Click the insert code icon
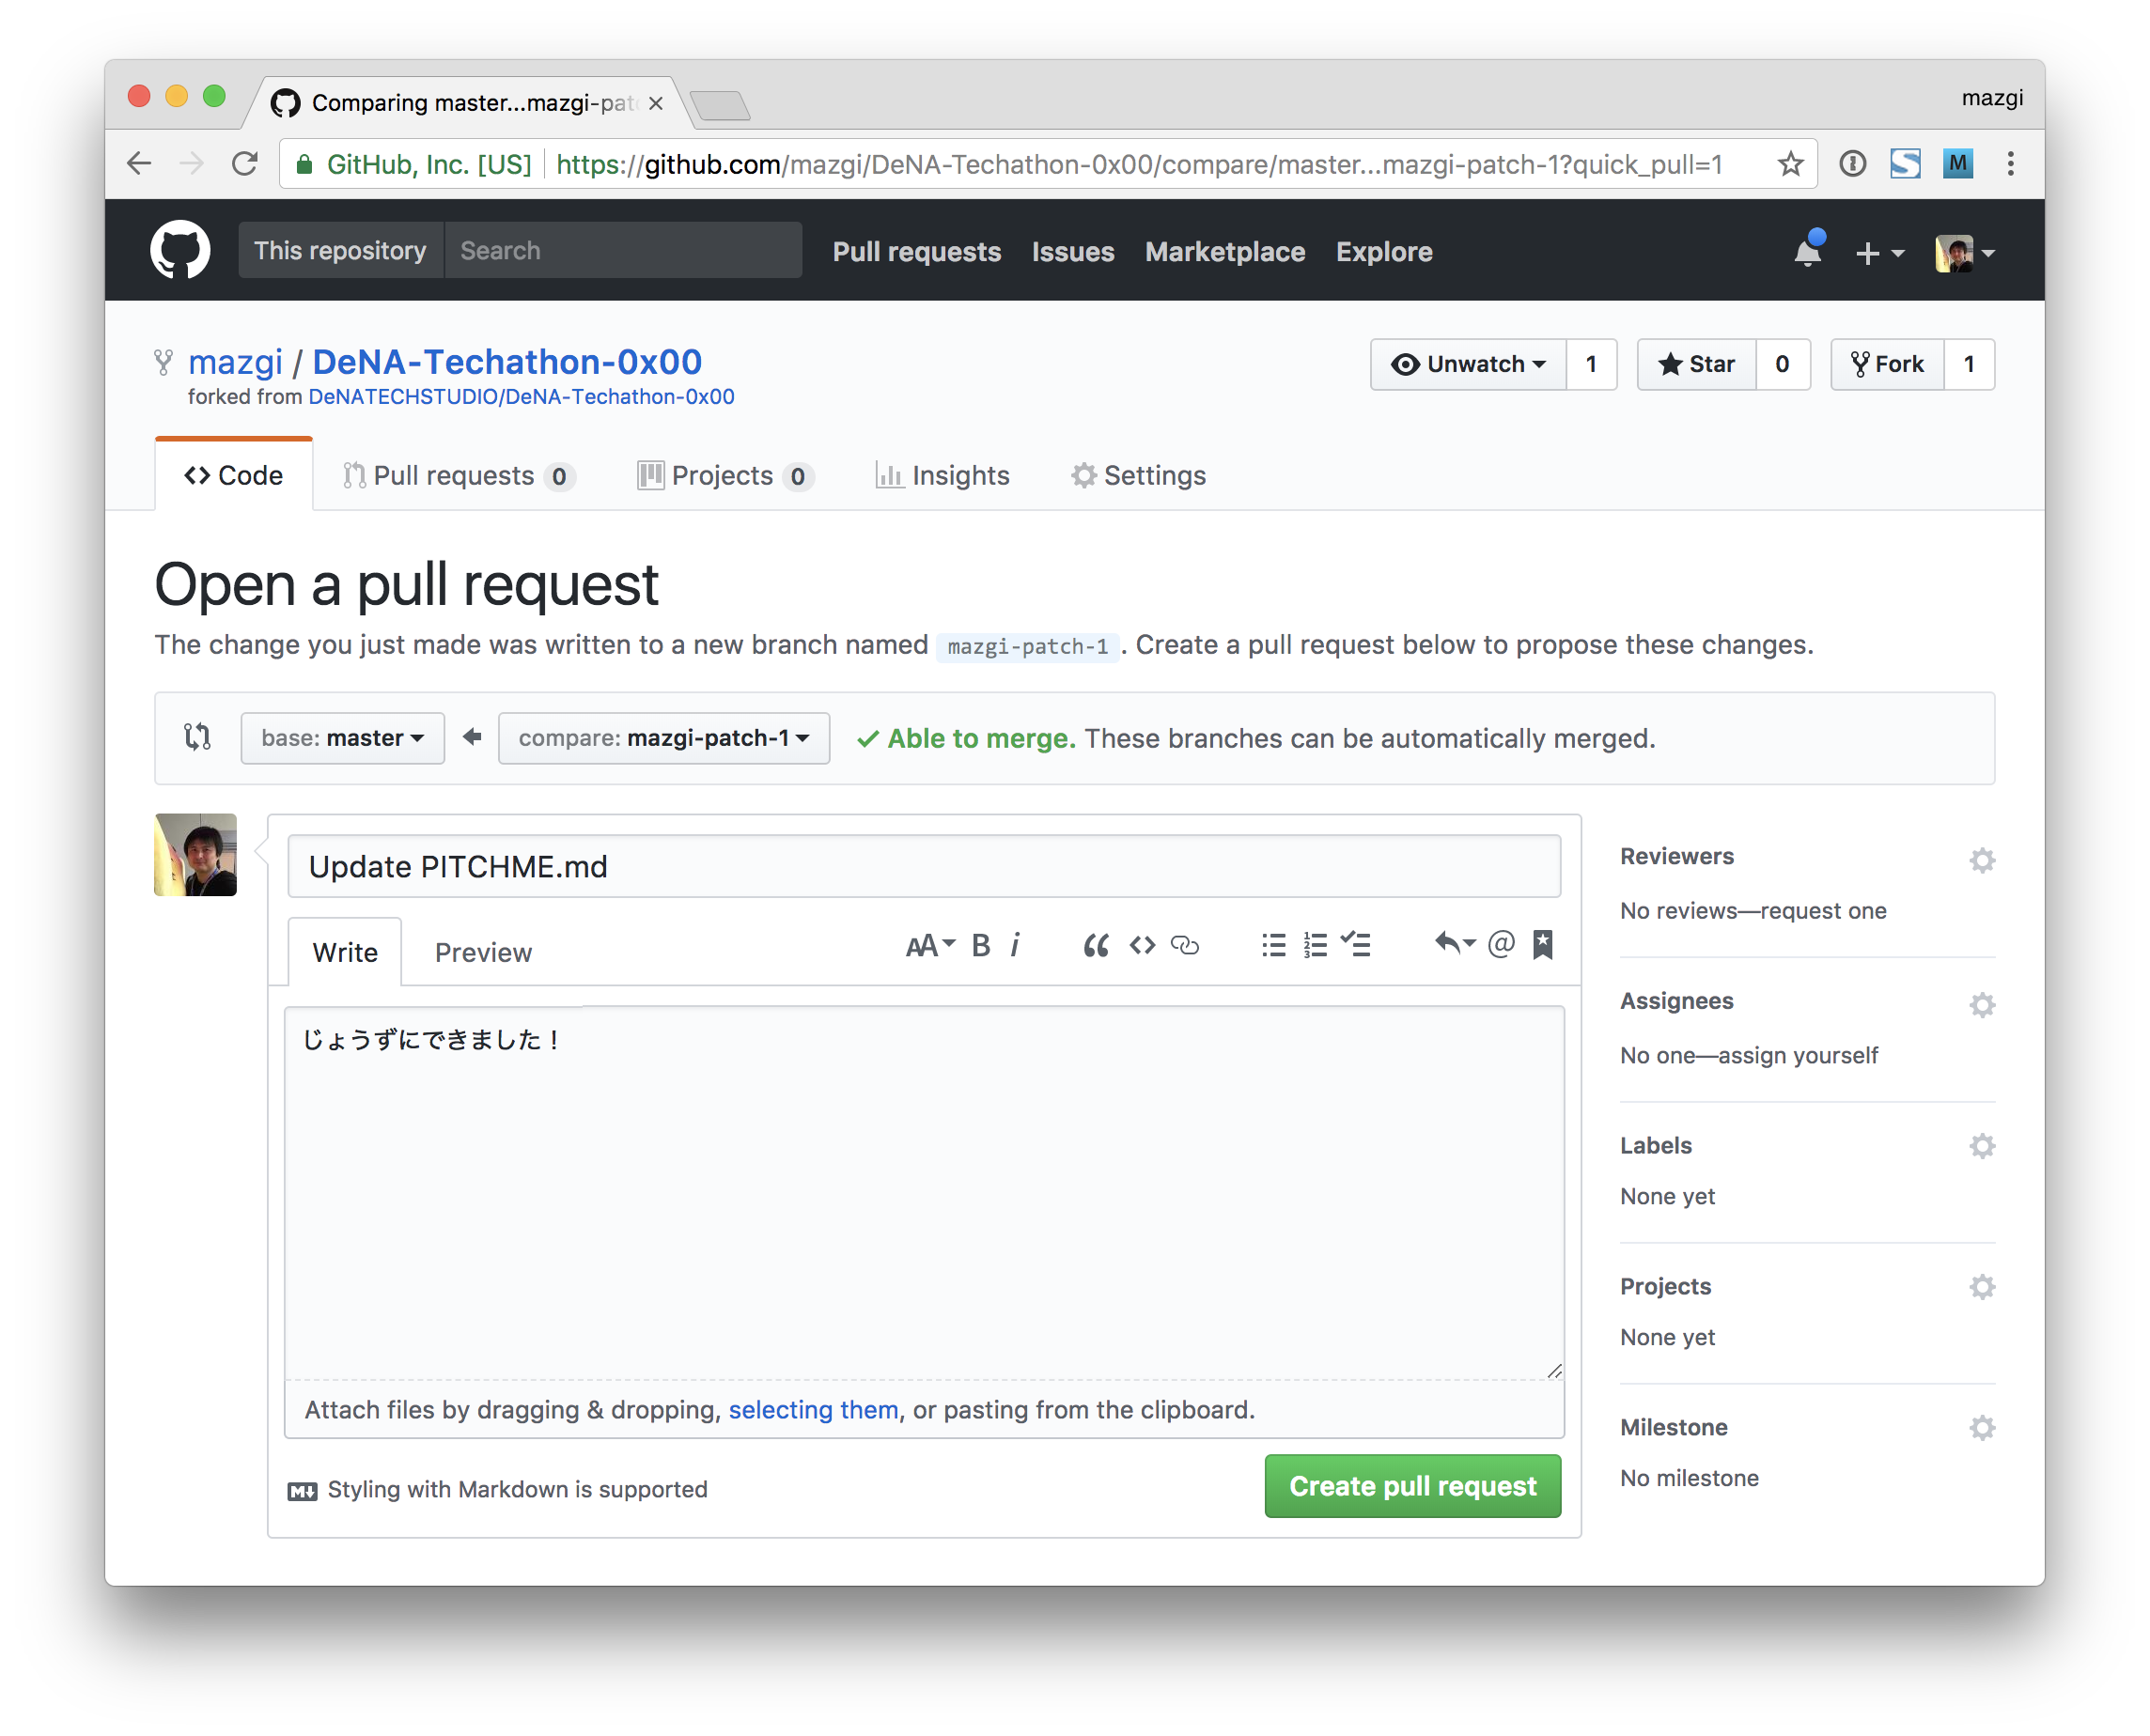The width and height of the screenshot is (2150, 1736). click(x=1142, y=945)
